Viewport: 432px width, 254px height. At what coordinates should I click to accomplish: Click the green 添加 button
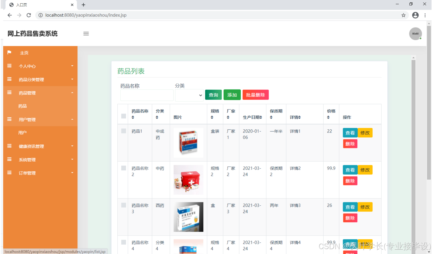tap(232, 95)
